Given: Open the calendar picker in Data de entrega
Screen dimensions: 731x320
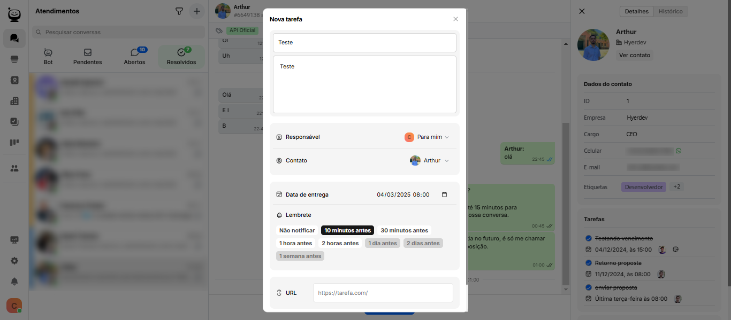Looking at the screenshot, I should point(444,195).
